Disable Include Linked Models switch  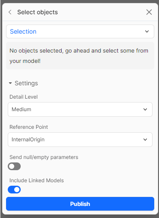coord(14,190)
